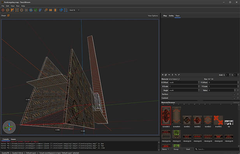
Task: Toggle the texture lock toolbar button
Action: click(x=61, y=10)
